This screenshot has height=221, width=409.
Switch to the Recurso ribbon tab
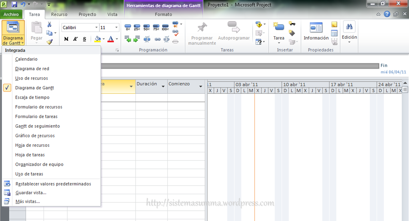pos(59,14)
